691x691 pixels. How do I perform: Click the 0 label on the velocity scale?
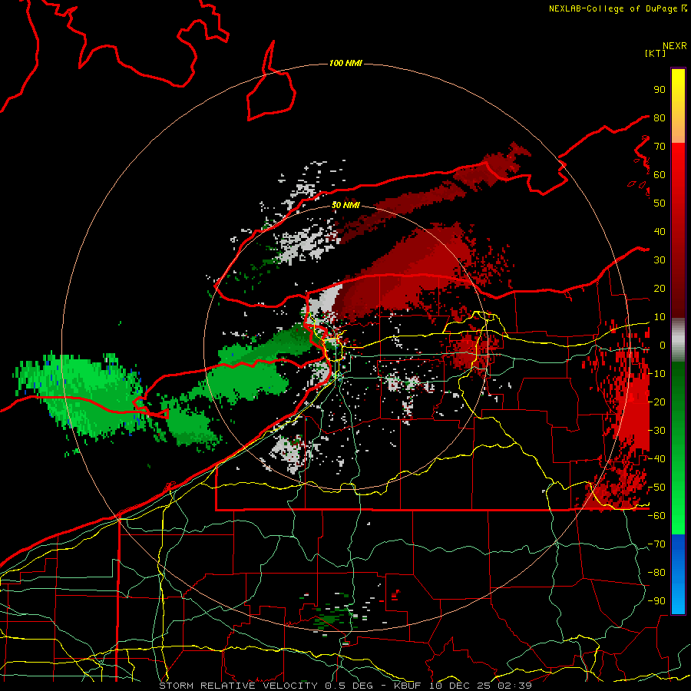click(662, 345)
